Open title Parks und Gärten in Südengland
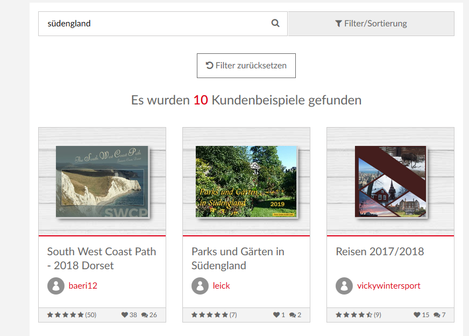Viewport: 469px width, 336px height. point(238,258)
